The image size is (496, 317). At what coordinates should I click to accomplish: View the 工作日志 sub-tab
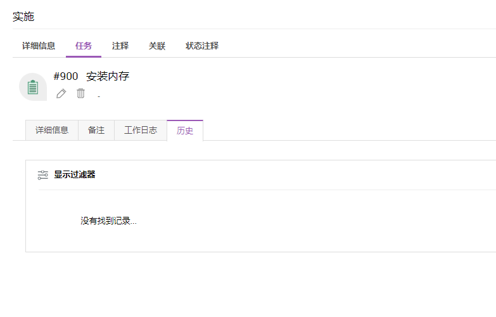[141, 131]
